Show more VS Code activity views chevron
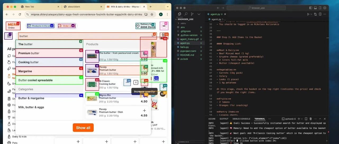The image size is (339, 144). point(199,14)
